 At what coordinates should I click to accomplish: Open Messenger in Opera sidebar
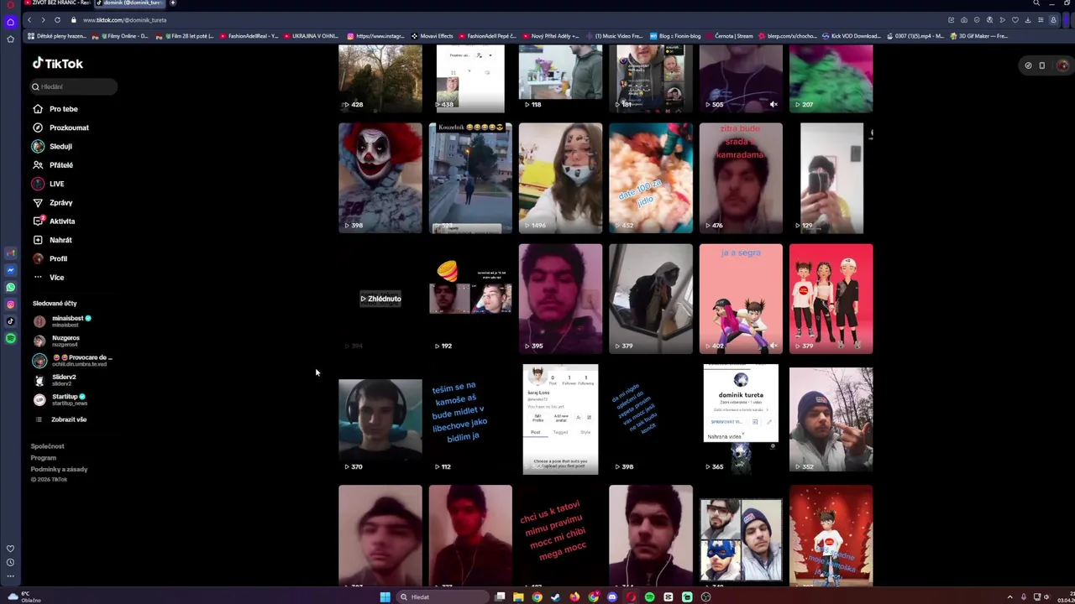[10, 270]
